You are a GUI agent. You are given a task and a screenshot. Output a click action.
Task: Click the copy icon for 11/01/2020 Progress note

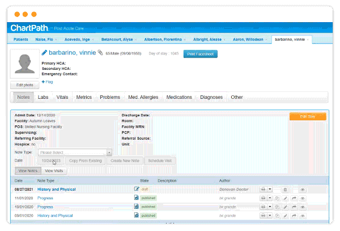click(278, 199)
